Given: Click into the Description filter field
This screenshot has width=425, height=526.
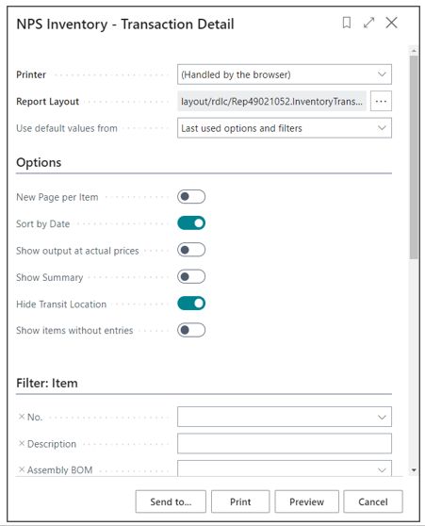Looking at the screenshot, I should tap(285, 443).
